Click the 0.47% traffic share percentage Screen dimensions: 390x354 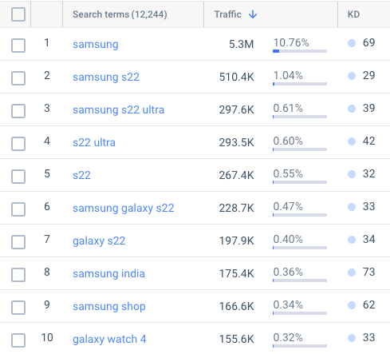pos(288,206)
